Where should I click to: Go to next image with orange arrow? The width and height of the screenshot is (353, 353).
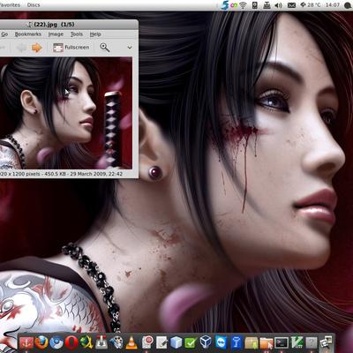pos(37,48)
